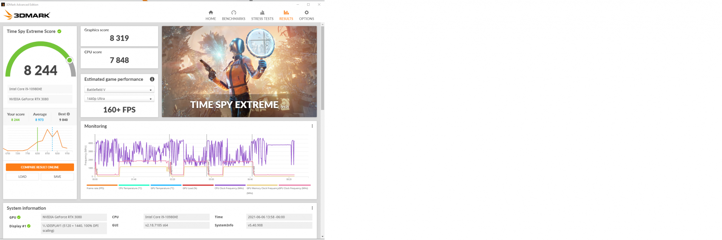Click green check next to GPU label
This screenshot has width=722, height=240.
19,217
